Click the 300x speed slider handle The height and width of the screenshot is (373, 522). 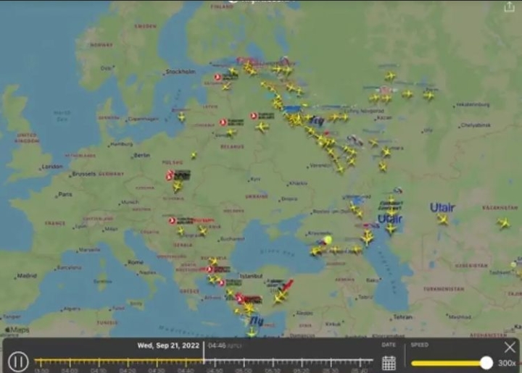point(486,363)
